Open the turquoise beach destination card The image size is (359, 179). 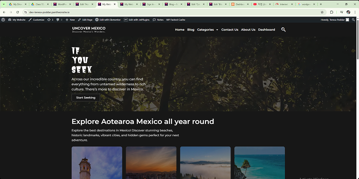point(259,163)
